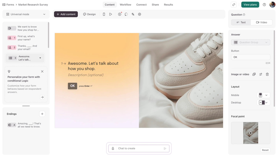The image size is (278, 157).
Task: Add a new ending with plus
Action: pyautogui.click(x=42, y=114)
